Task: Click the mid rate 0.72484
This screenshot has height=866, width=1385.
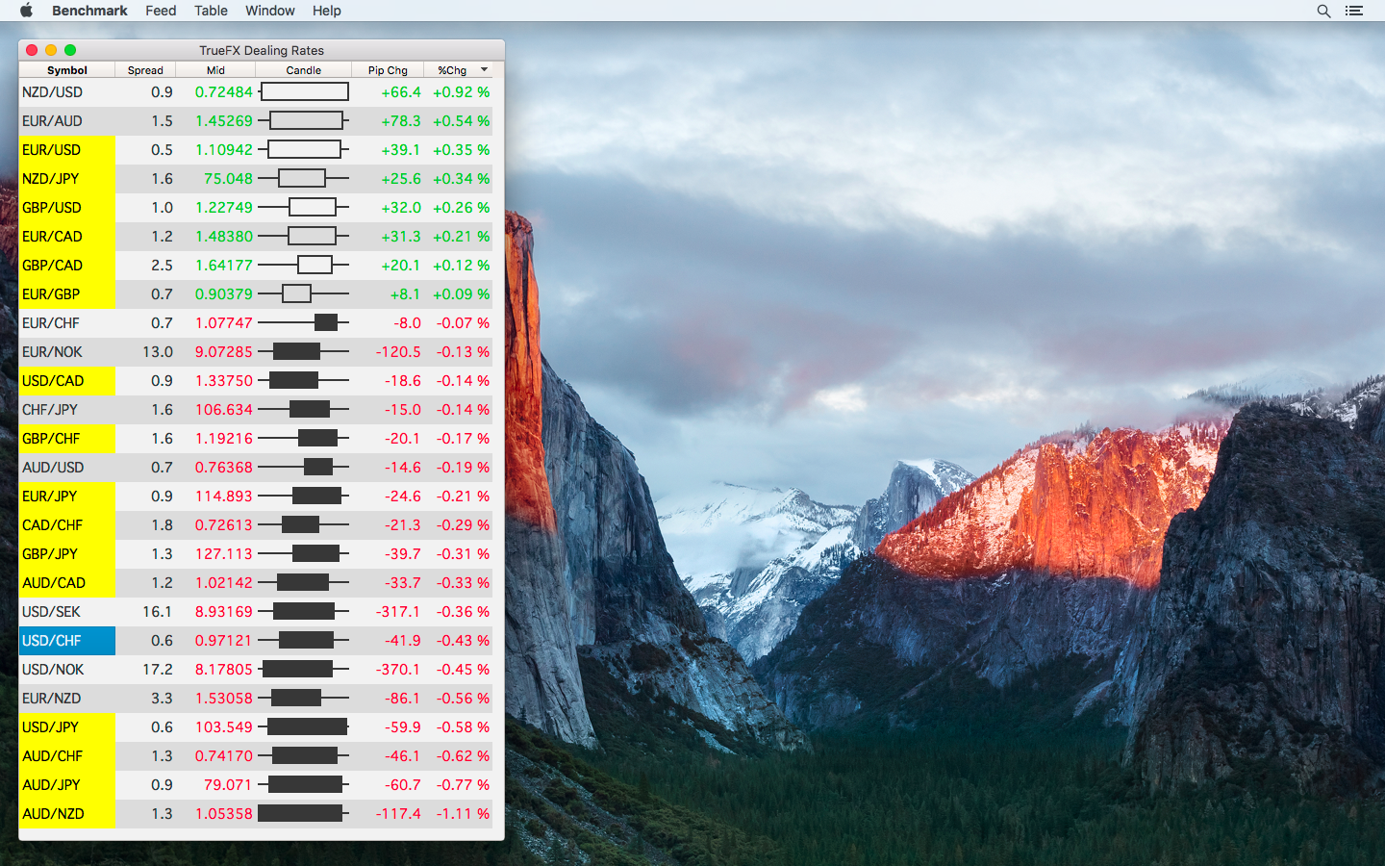Action: (x=224, y=92)
